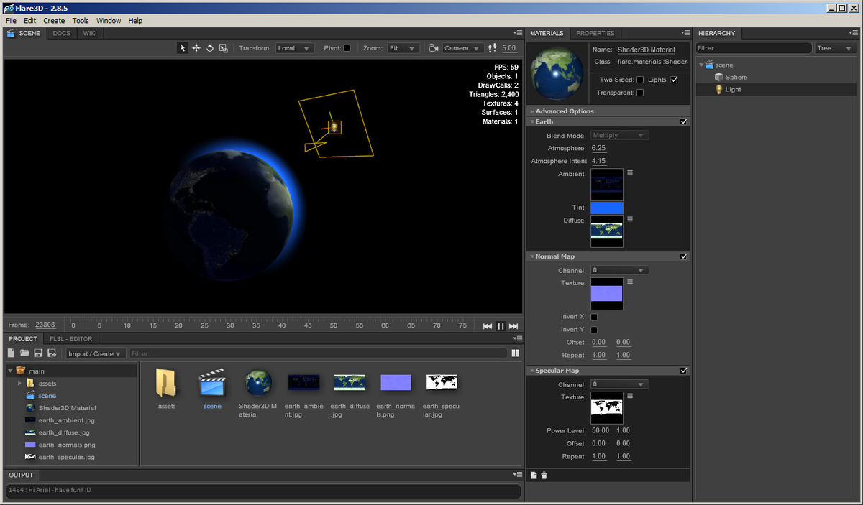This screenshot has height=505, width=863.
Task: Collapse the main project tree node
Action: point(10,371)
